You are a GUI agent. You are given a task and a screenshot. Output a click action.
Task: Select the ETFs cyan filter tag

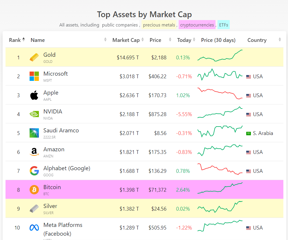click(x=224, y=25)
